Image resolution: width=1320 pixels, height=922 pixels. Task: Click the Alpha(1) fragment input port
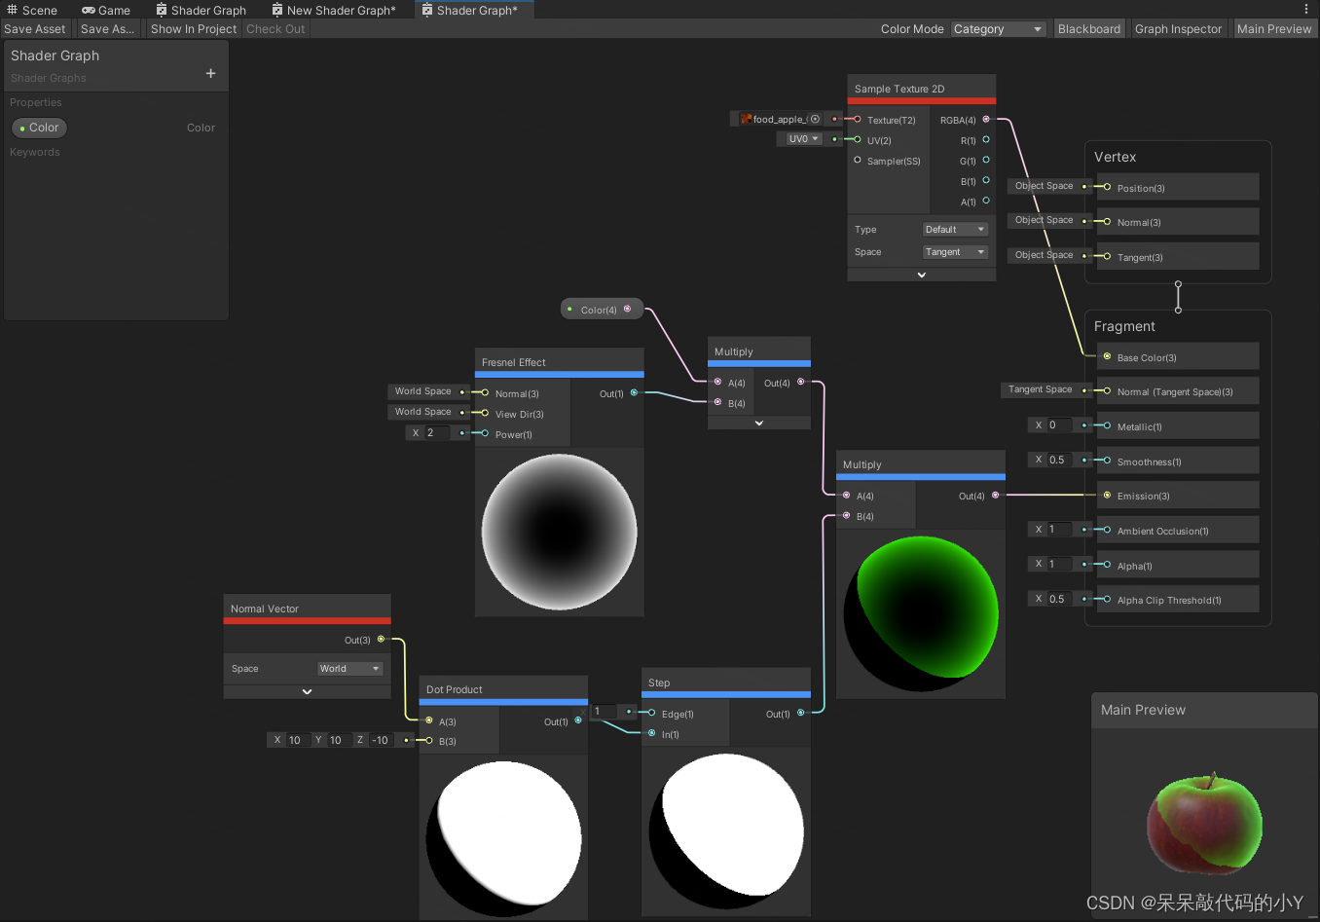click(x=1107, y=565)
